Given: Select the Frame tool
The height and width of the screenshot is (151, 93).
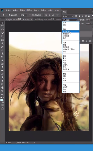Looking at the screenshot, I should [2, 40].
